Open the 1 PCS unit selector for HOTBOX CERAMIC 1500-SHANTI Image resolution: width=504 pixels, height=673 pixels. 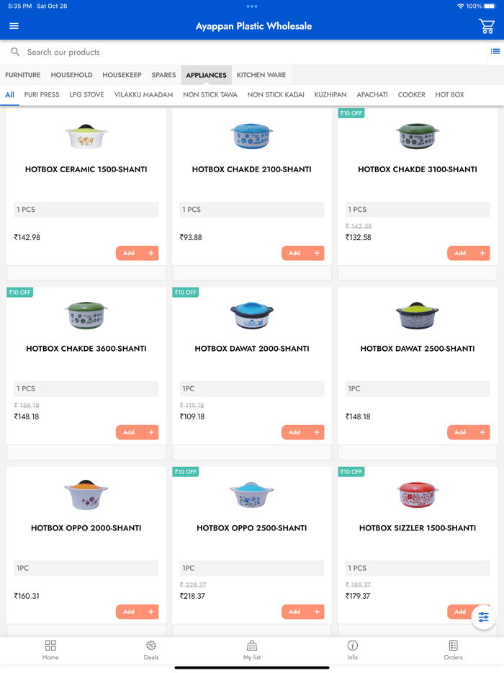pos(86,209)
